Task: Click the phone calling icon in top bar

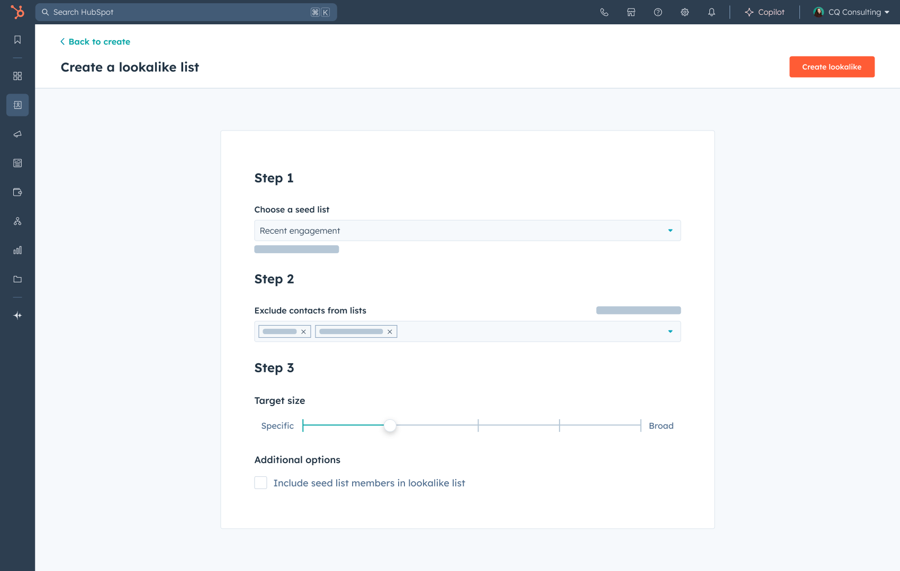Action: click(604, 12)
